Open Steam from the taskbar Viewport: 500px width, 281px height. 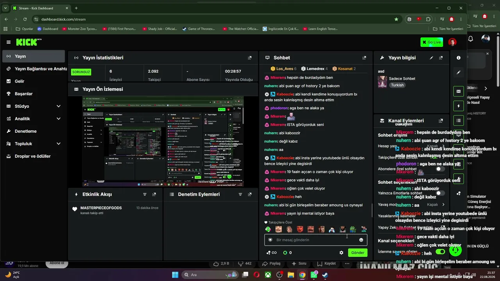(325, 275)
